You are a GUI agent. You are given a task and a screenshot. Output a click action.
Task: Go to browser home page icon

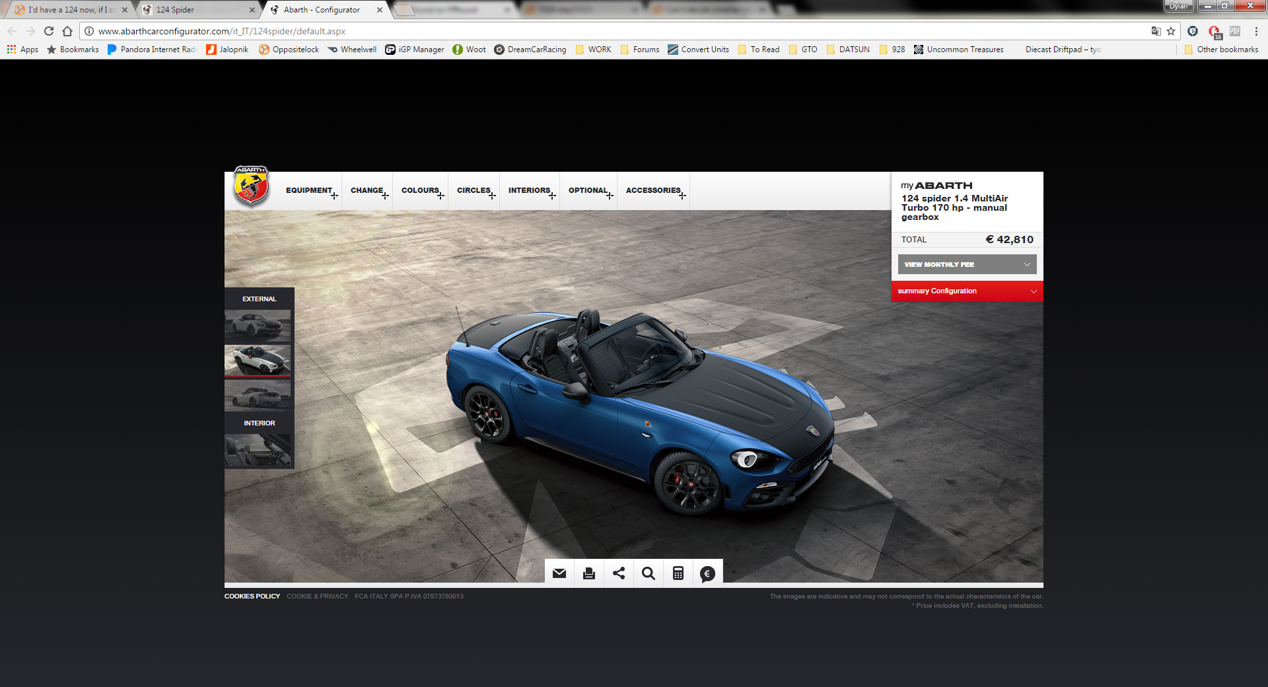[x=67, y=31]
